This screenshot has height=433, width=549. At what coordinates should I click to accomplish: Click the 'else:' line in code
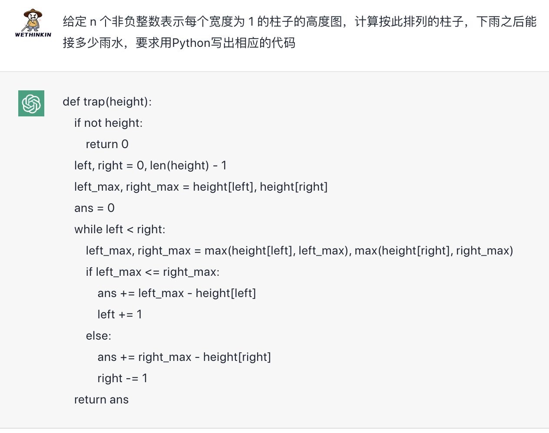(x=98, y=336)
